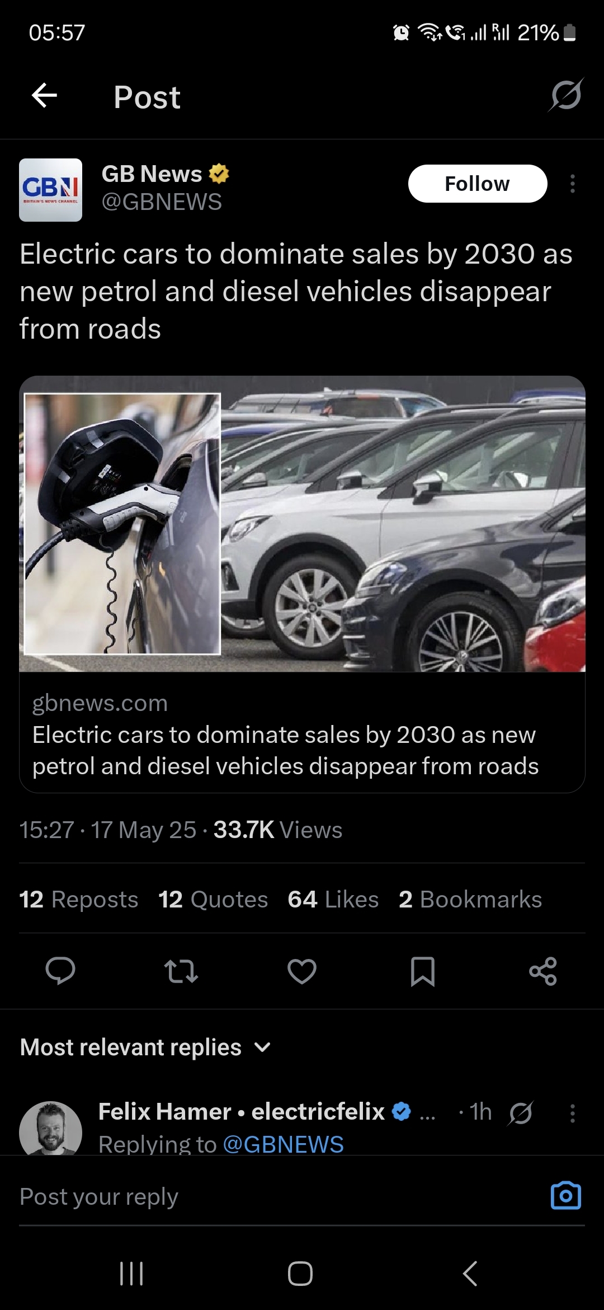This screenshot has height=1310, width=604.
Task: Open the three-dot menu on Felix Hamer's reply
Action: pyautogui.click(x=572, y=1113)
